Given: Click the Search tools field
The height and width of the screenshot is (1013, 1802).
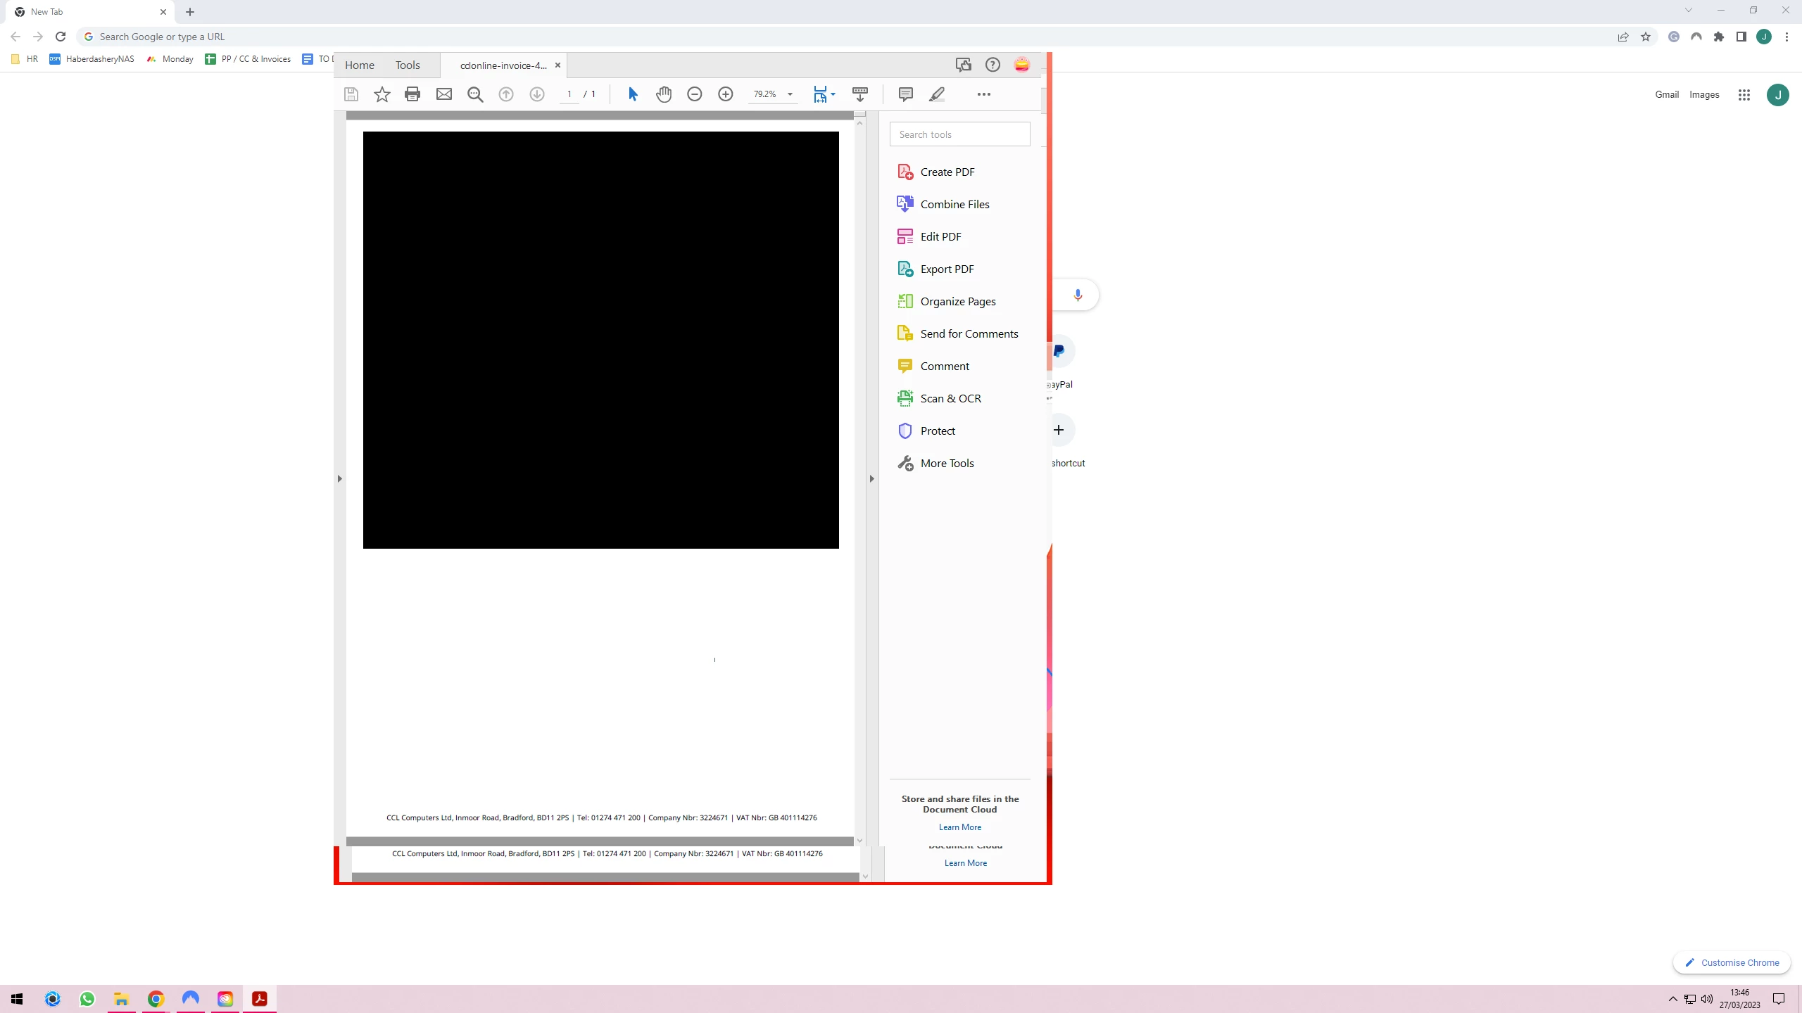Looking at the screenshot, I should click(x=959, y=134).
